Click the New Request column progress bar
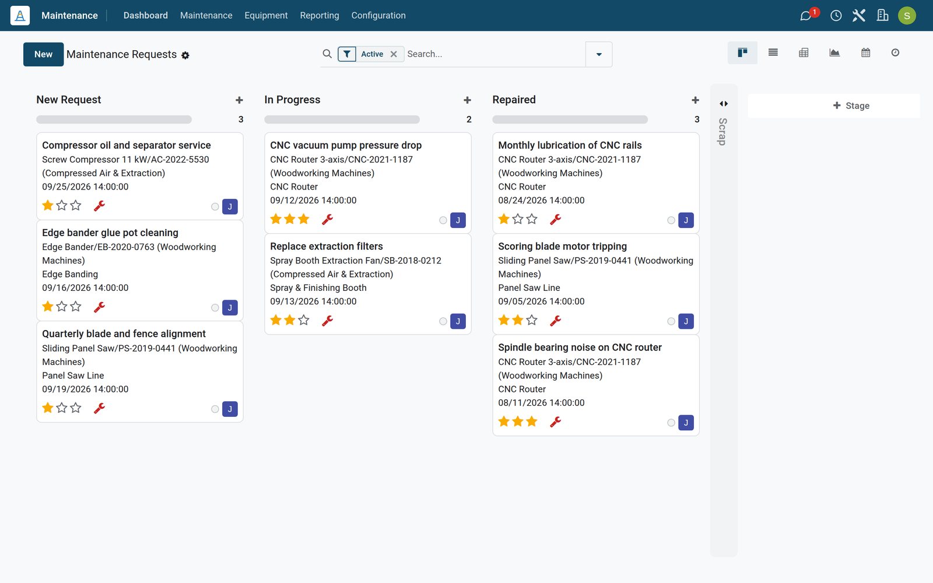933x583 pixels. (114, 120)
